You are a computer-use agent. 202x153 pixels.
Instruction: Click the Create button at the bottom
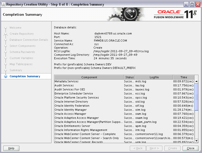(x=172, y=148)
